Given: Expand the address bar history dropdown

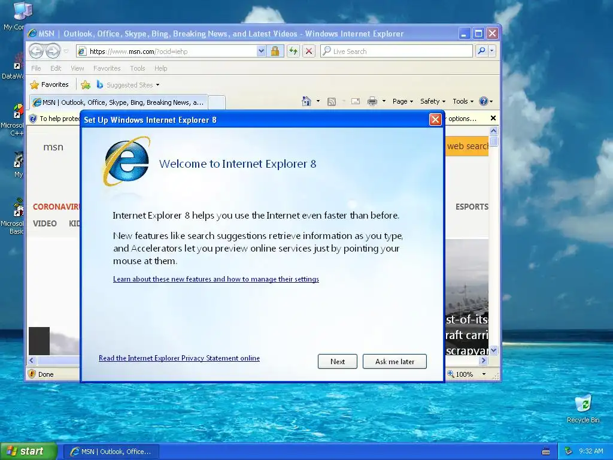Looking at the screenshot, I should tap(261, 52).
